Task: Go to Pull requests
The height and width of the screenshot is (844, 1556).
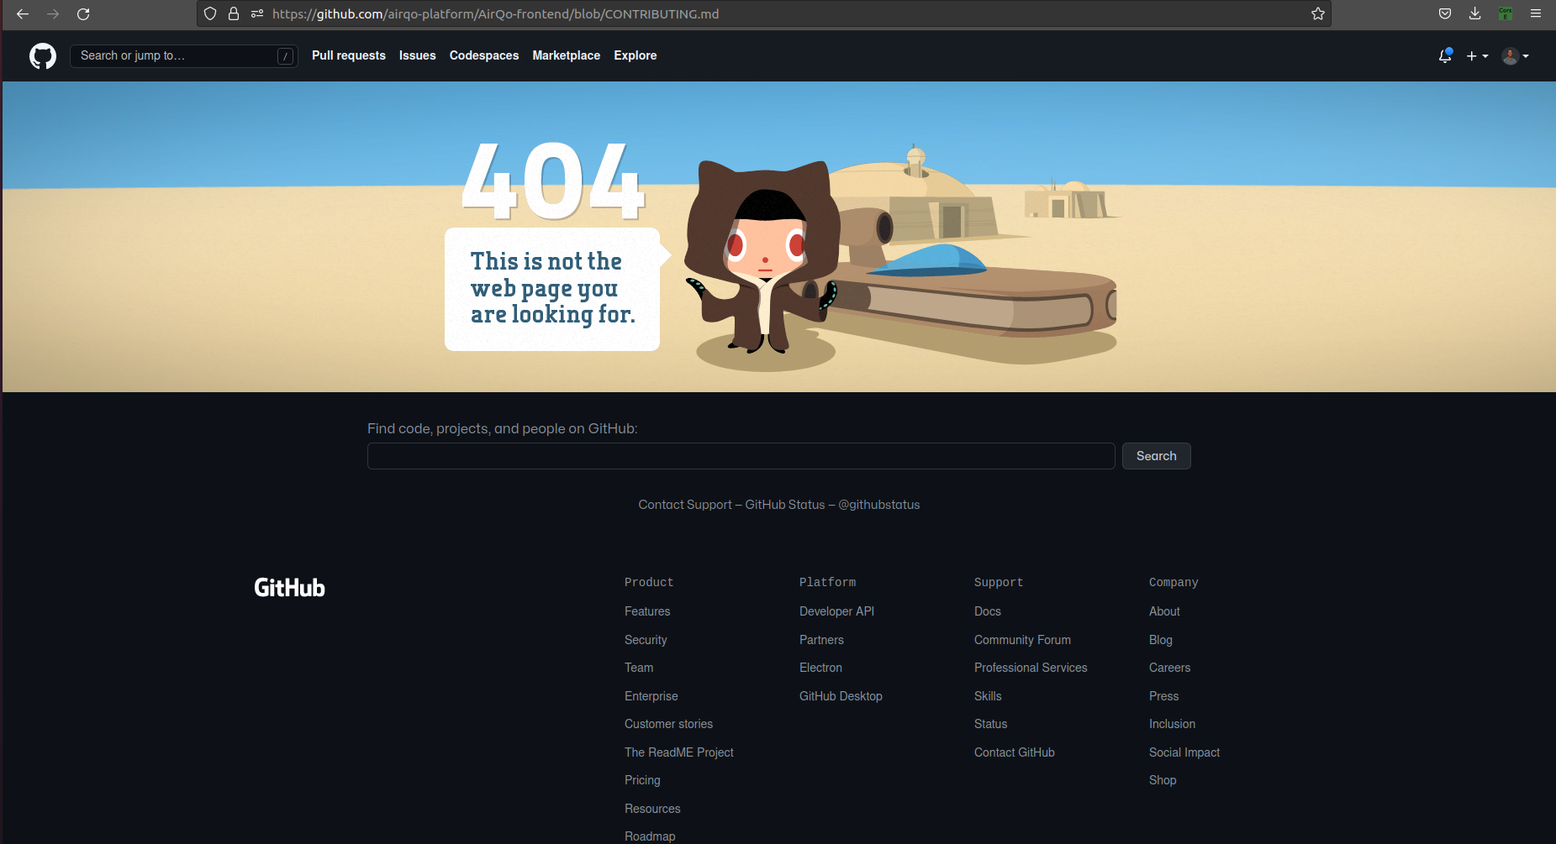Action: [348, 55]
